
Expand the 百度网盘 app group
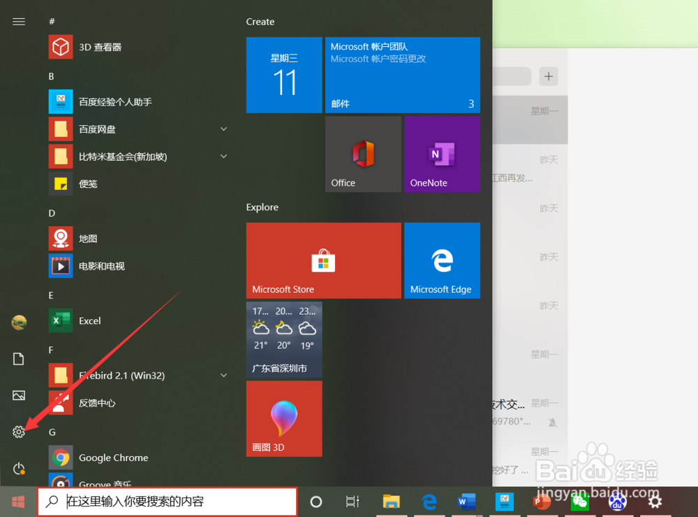pyautogui.click(x=223, y=129)
